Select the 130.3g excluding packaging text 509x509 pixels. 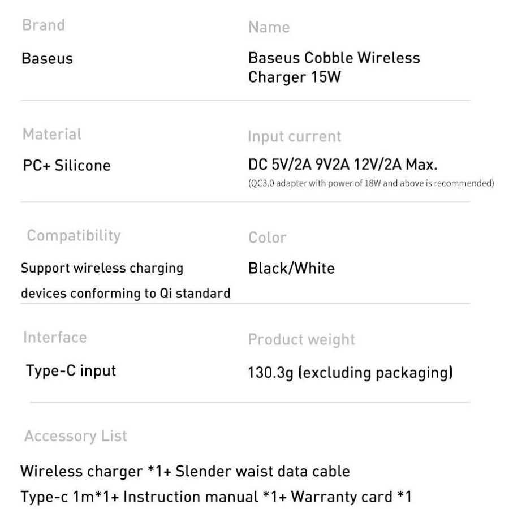[350, 372]
